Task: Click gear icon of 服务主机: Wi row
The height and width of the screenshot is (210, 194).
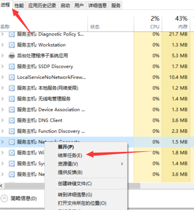Action: 12,153
